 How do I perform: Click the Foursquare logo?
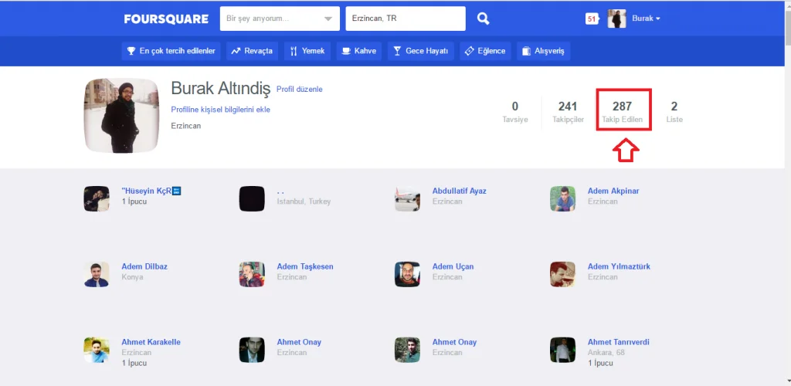(x=166, y=19)
